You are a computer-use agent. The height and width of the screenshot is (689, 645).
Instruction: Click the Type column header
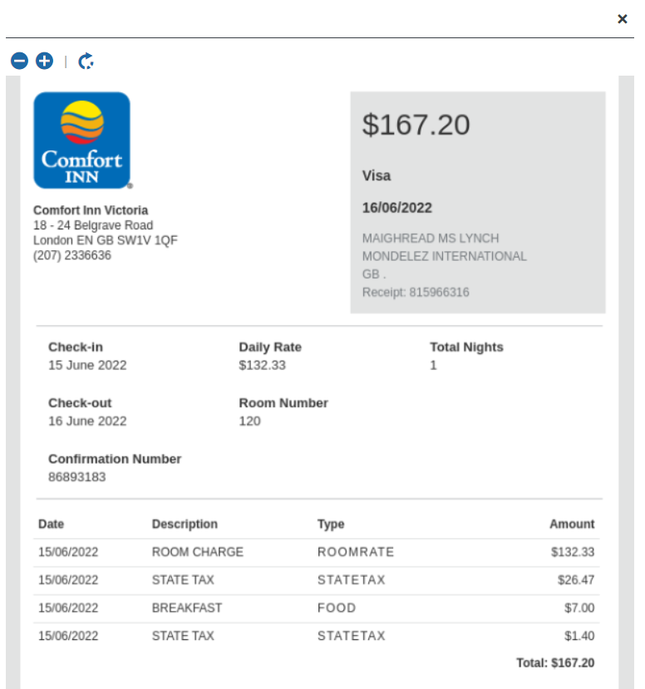331,524
